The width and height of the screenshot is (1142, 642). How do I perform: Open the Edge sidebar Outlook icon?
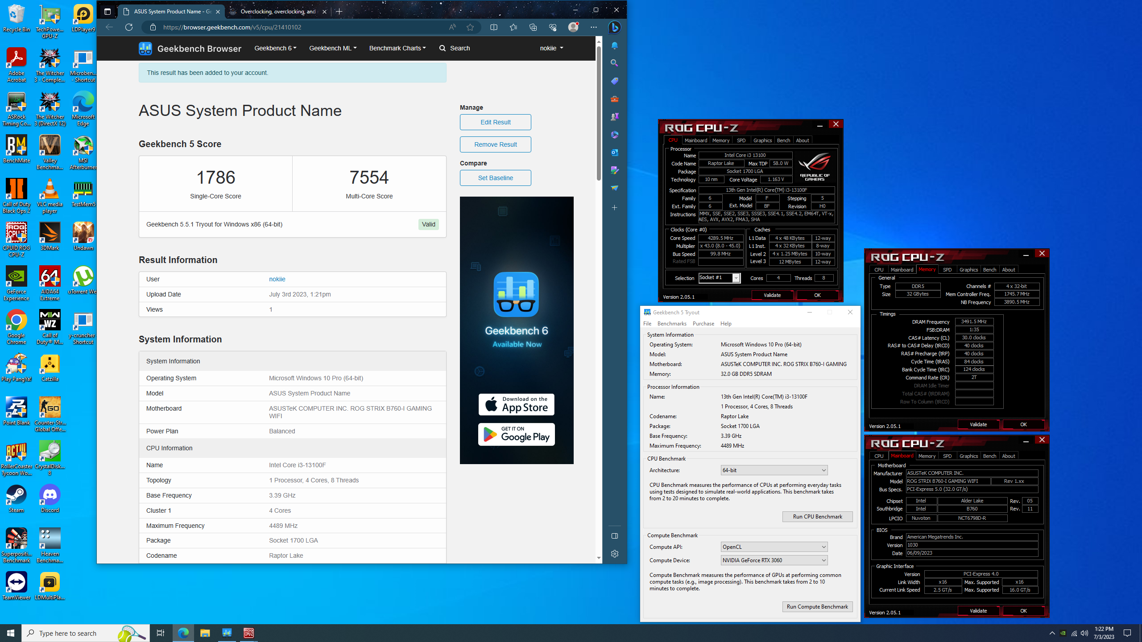pyautogui.click(x=614, y=152)
